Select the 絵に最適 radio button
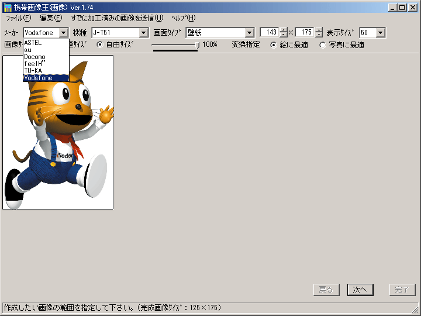 273,45
